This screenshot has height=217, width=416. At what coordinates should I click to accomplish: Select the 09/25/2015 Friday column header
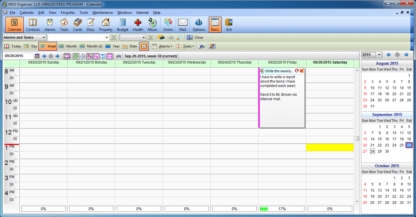click(x=282, y=62)
